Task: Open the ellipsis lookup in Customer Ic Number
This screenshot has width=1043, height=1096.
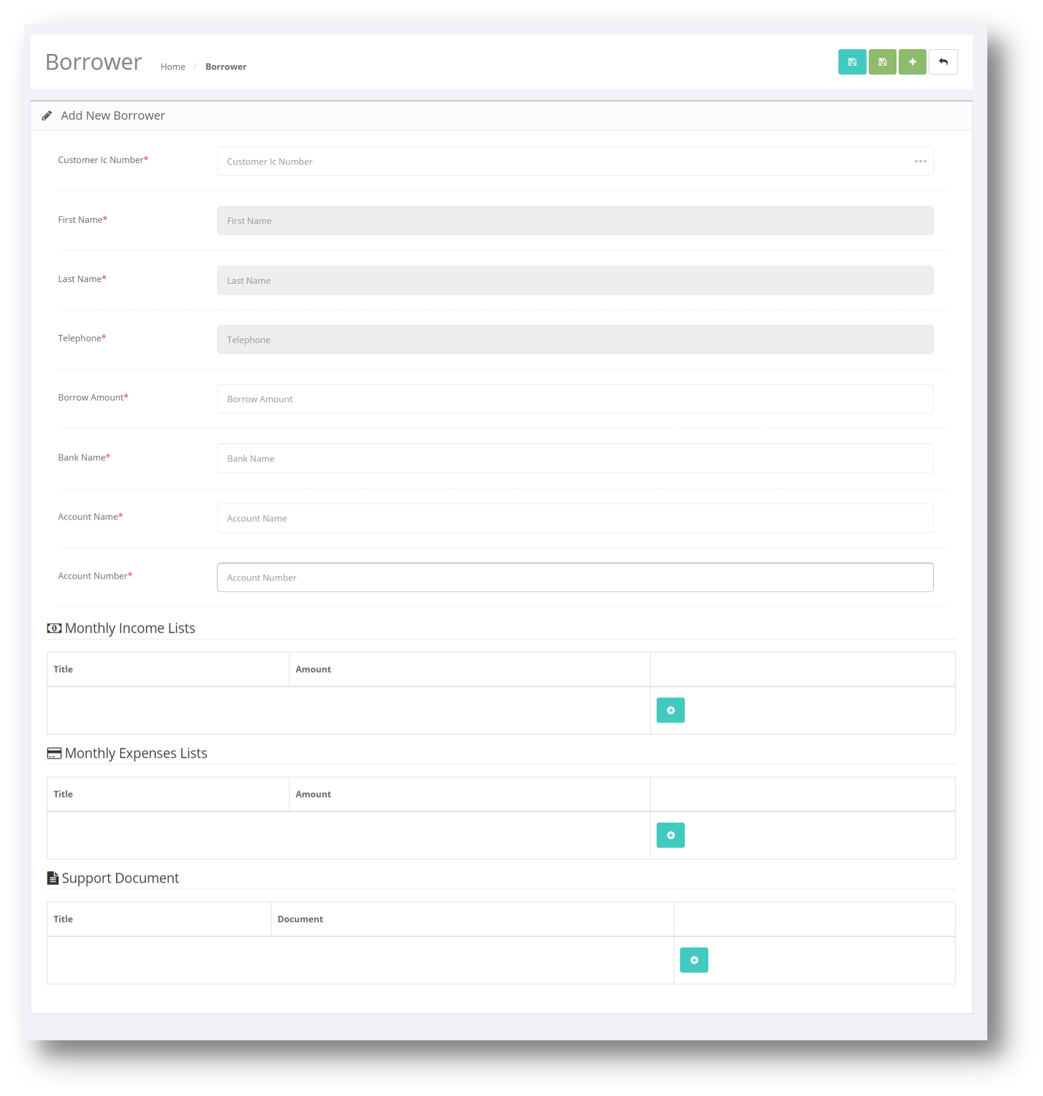Action: (920, 161)
